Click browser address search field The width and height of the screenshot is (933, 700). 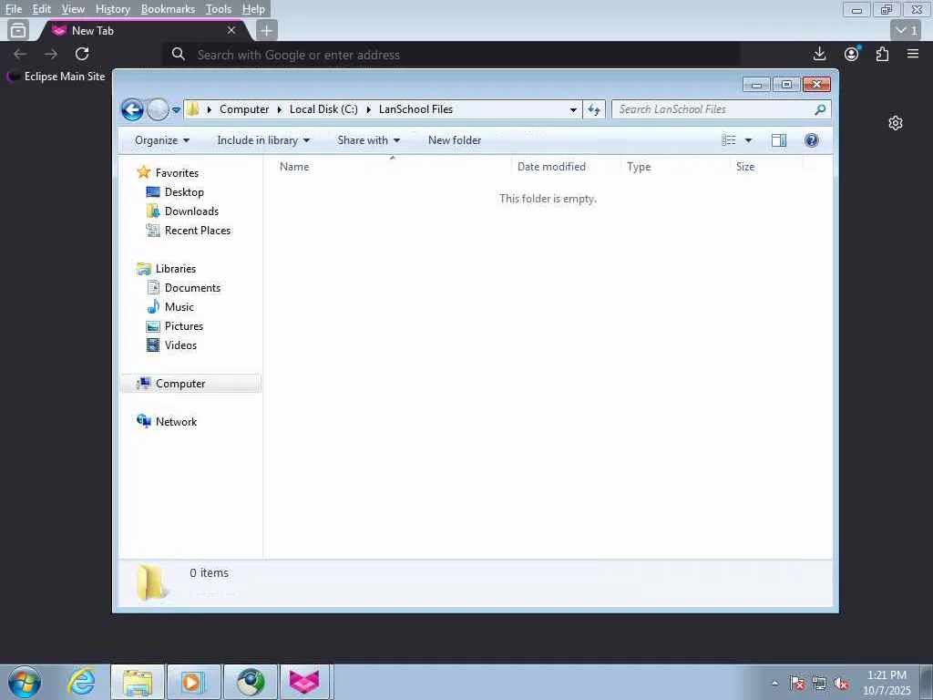[x=452, y=55]
